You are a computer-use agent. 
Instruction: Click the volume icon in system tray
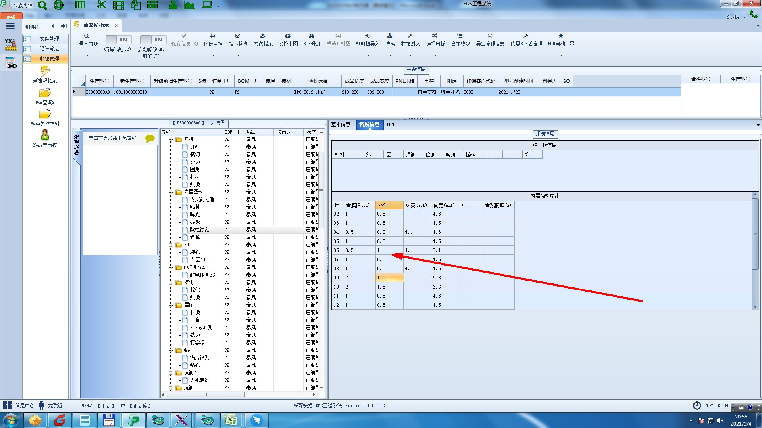pyautogui.click(x=720, y=420)
